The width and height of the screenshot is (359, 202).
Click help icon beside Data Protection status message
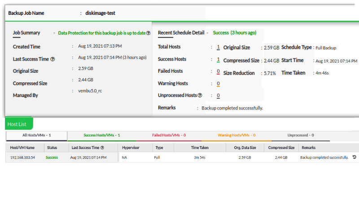(x=149, y=33)
